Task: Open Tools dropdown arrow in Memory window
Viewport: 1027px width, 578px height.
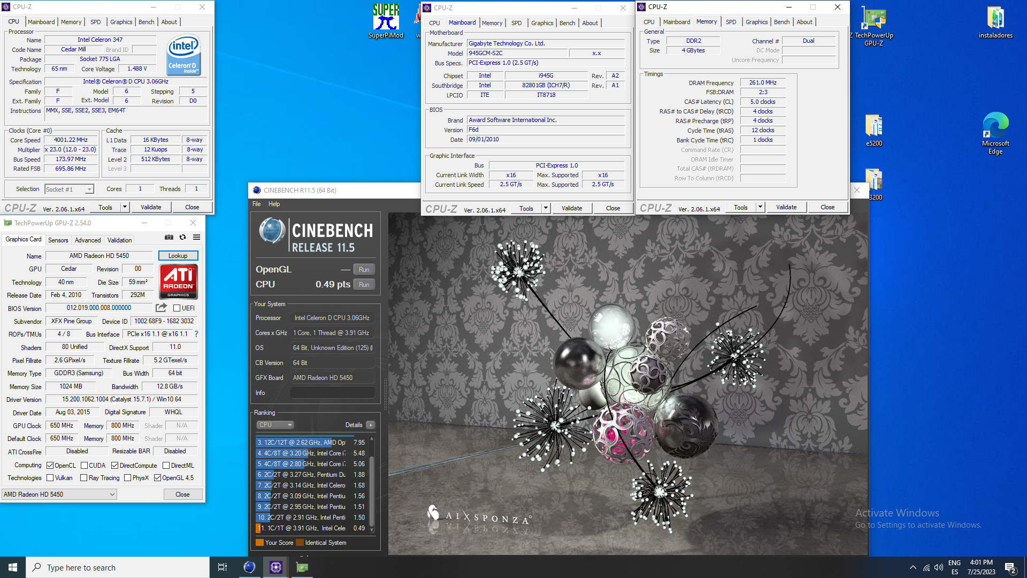Action: (x=760, y=207)
